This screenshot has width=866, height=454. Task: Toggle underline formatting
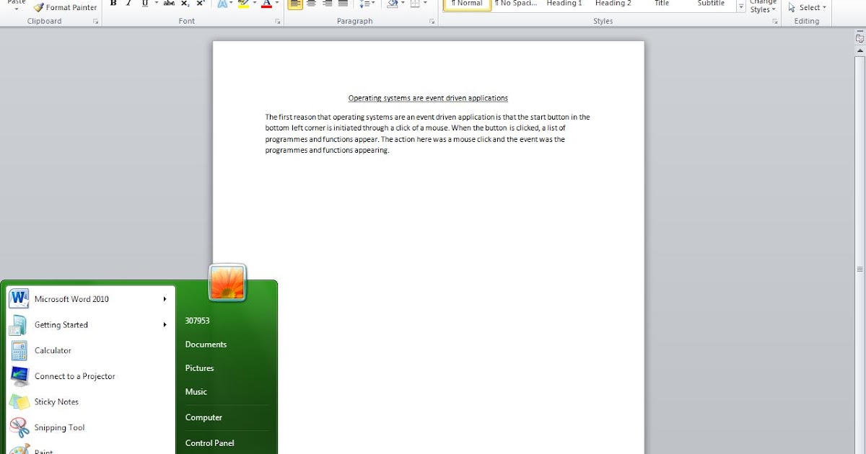[x=145, y=4]
